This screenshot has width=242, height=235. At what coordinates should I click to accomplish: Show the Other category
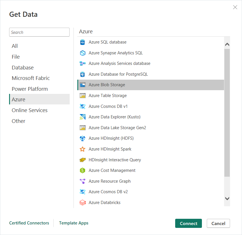coord(39,121)
